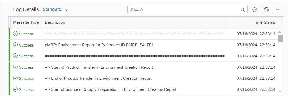The image size is (288, 96).
Task: Select row 'pMRP: Environment Report for Reference ID PMRP_S4_FF1'
Action: coord(143,45)
